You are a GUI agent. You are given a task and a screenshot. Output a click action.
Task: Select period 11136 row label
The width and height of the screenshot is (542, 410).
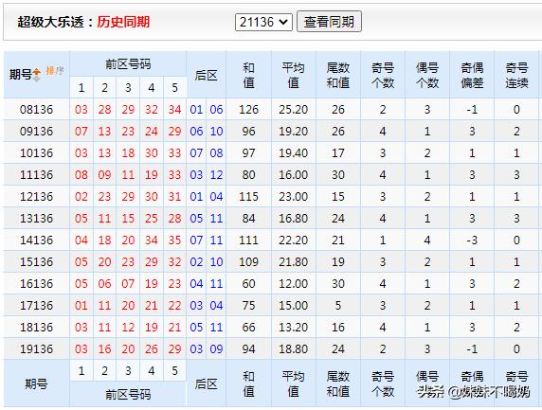point(36,175)
